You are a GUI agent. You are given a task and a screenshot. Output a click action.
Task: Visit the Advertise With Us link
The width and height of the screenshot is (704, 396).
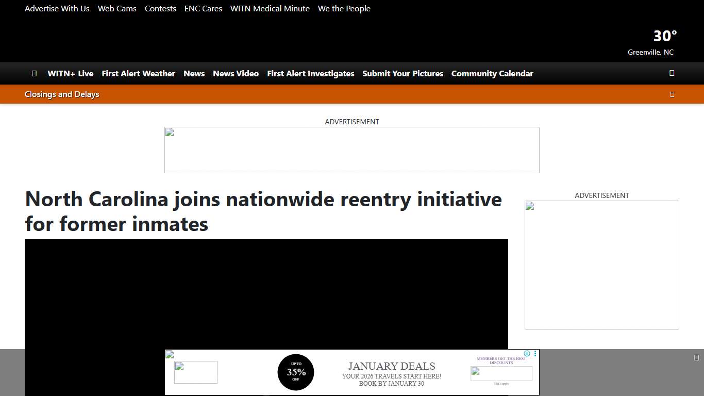point(57,8)
